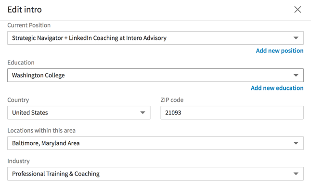Screen dimensions: 311x187
Task: Click the arrow icon beside United States
Action: pos(143,112)
